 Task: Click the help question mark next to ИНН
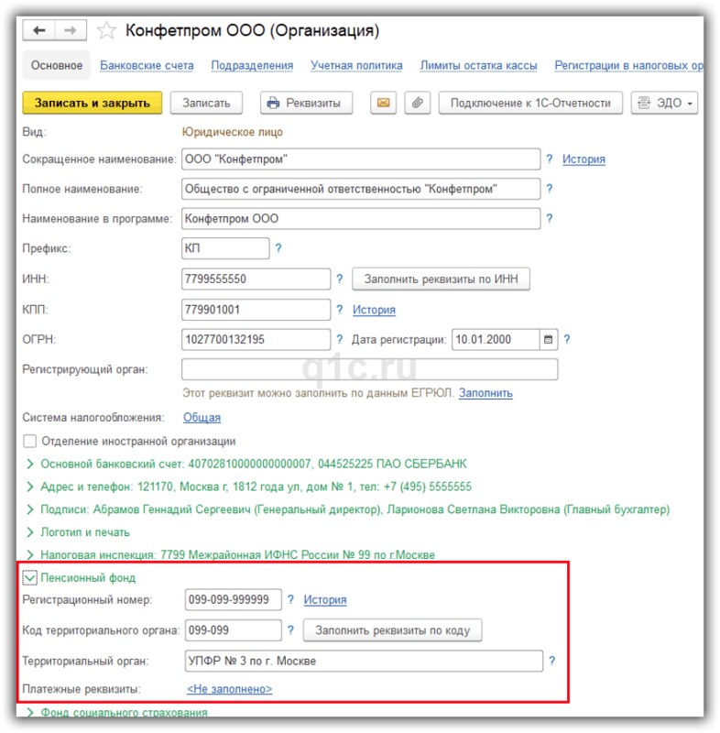pos(339,279)
